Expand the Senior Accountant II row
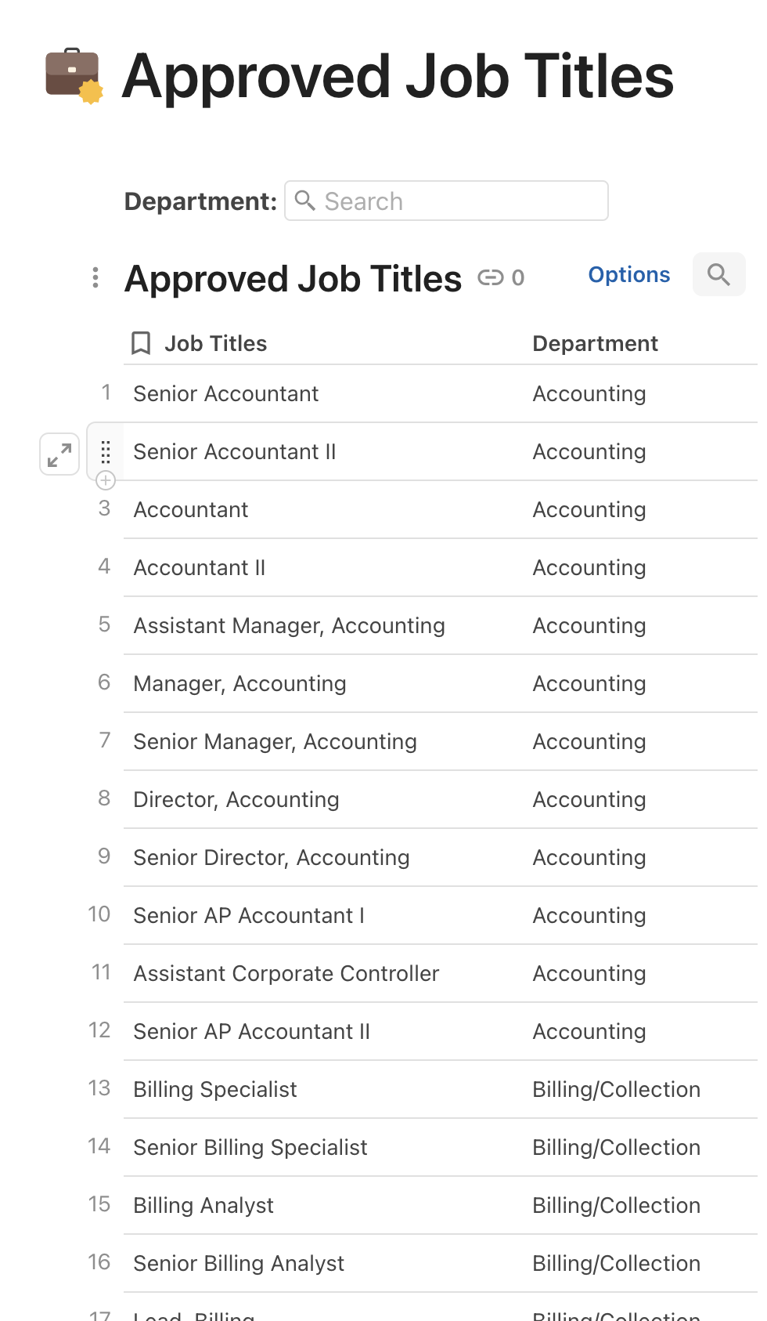 click(59, 454)
